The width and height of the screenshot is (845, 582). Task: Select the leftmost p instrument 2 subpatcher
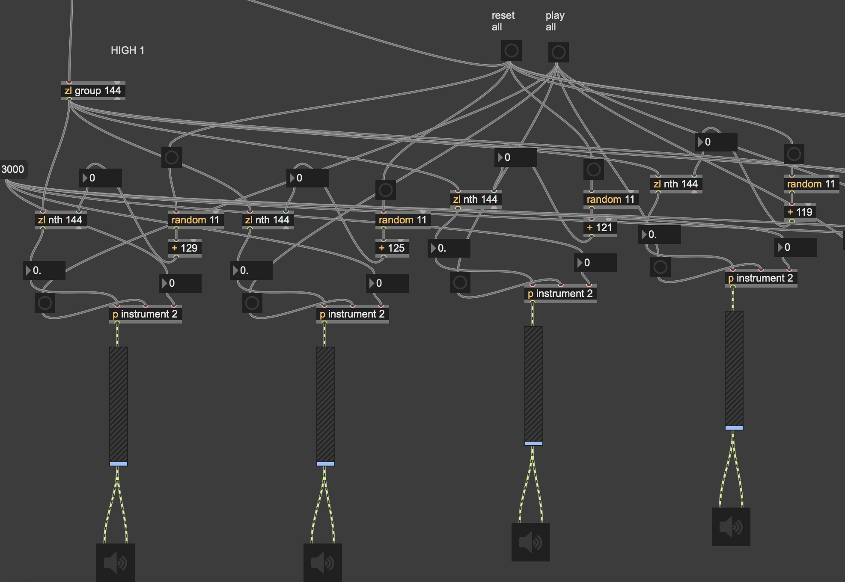click(145, 314)
